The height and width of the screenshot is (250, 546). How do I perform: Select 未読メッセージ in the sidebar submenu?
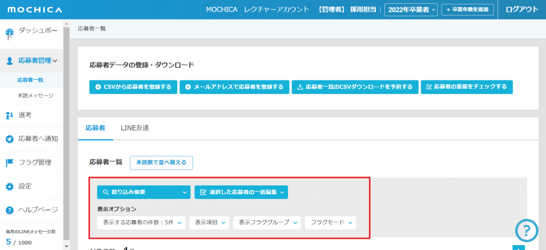(x=35, y=95)
